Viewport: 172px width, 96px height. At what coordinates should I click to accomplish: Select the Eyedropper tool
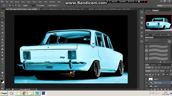pyautogui.click(x=2, y=29)
